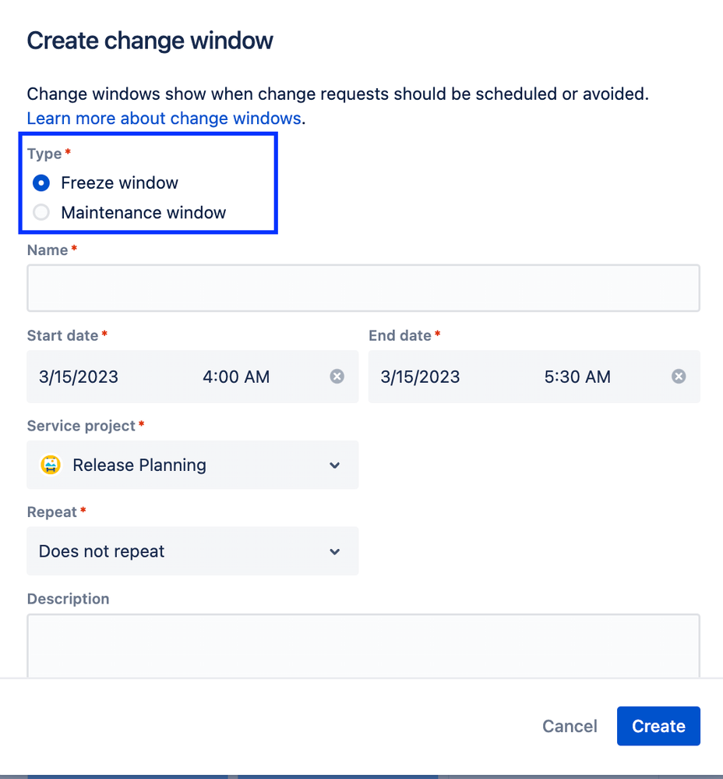Clear the end date with the X icon
Viewport: 723px width, 779px height.
679,377
